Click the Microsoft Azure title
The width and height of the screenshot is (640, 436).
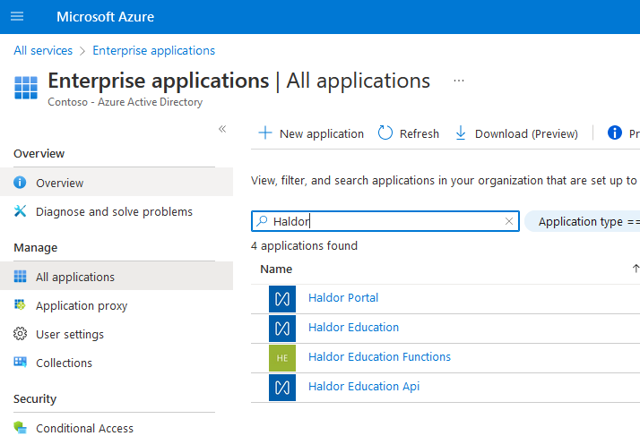click(105, 17)
